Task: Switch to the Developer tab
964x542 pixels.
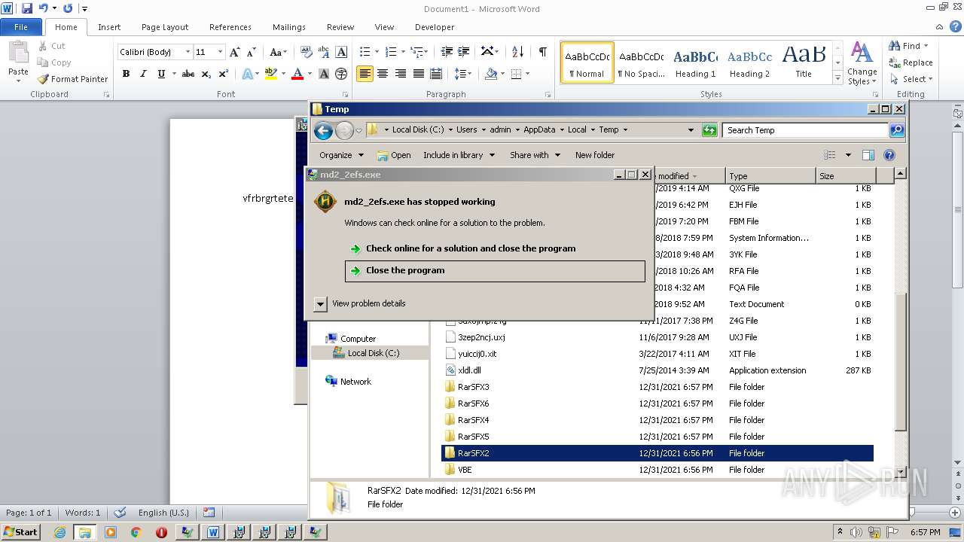Action: [435, 27]
